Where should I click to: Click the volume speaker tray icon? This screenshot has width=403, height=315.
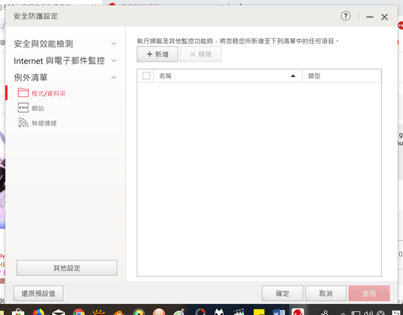369,313
